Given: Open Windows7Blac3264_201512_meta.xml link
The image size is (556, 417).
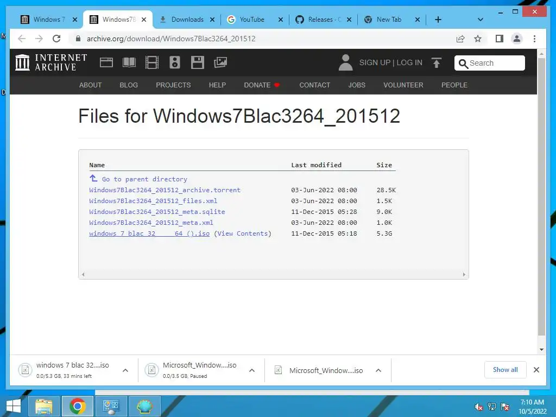Looking at the screenshot, I should [x=151, y=223].
